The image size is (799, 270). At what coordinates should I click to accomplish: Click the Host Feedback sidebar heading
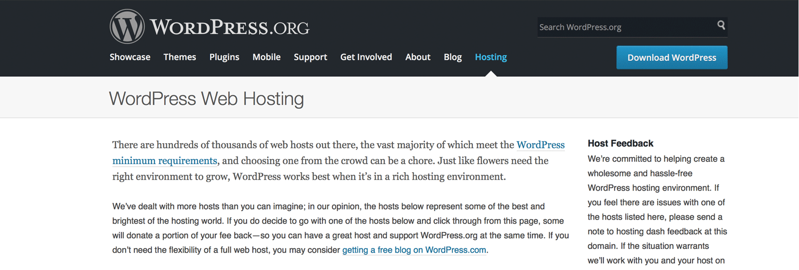[620, 143]
